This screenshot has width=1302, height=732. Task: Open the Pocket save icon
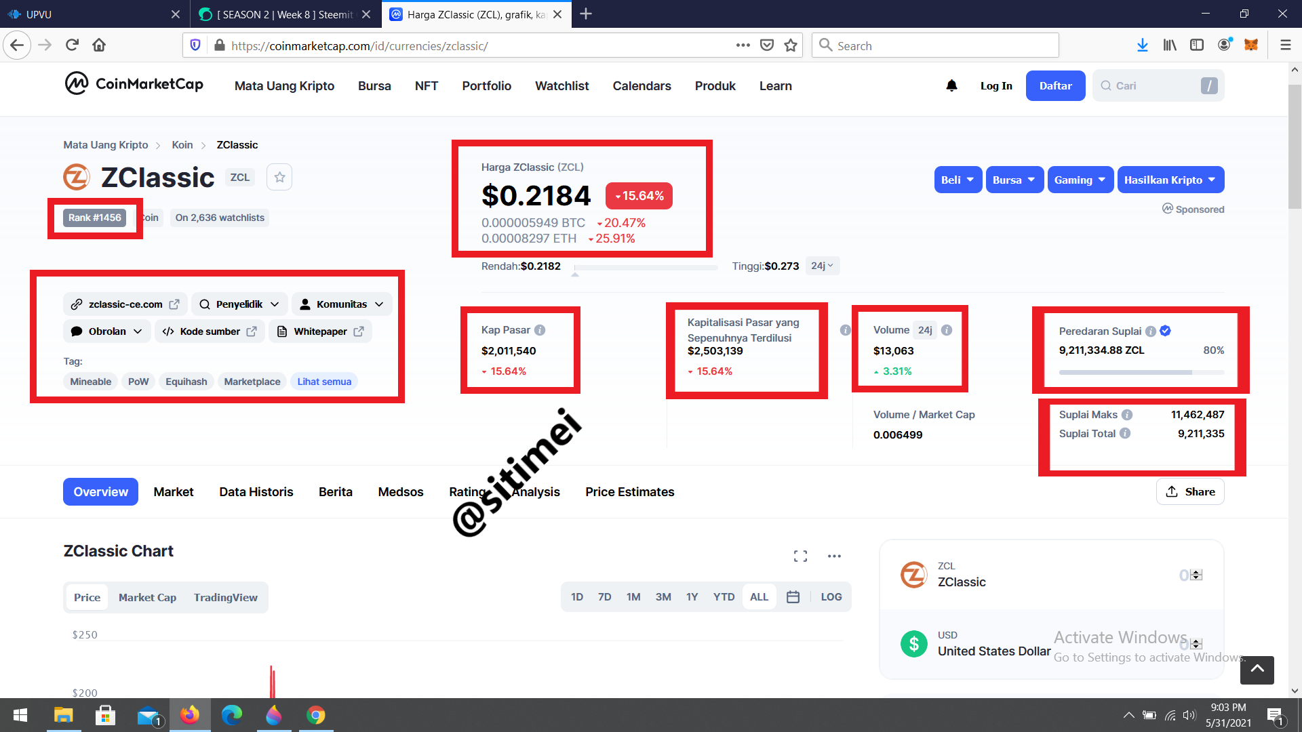pos(767,45)
